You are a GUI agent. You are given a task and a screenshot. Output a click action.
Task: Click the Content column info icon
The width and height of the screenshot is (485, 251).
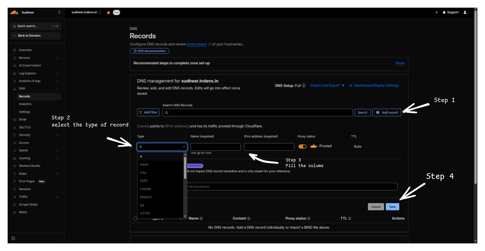point(249,218)
